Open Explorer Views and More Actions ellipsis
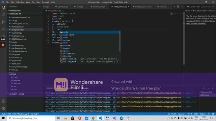Viewport: 216px width, 121px height. pyautogui.click(x=39, y=7)
